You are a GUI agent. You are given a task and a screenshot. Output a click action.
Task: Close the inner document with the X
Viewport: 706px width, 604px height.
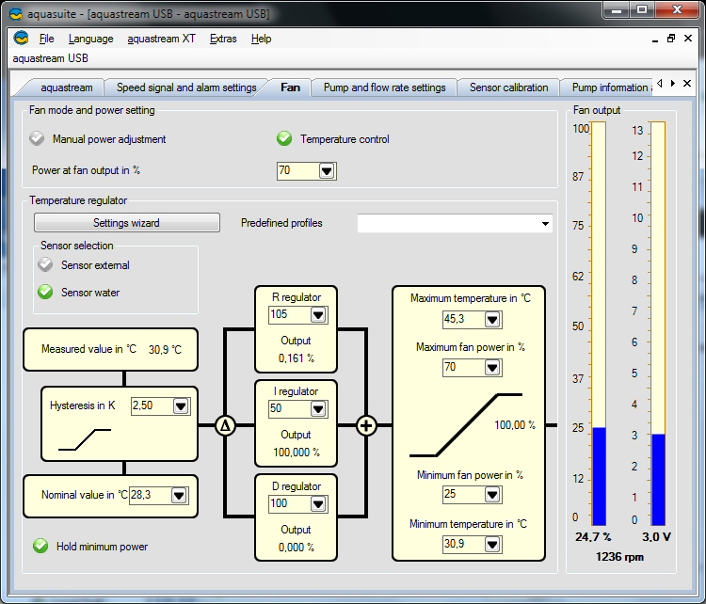688,39
